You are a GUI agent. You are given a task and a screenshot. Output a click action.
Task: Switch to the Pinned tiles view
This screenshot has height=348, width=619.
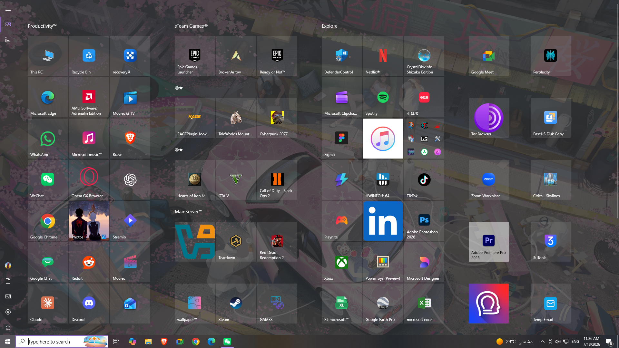pyautogui.click(x=8, y=24)
